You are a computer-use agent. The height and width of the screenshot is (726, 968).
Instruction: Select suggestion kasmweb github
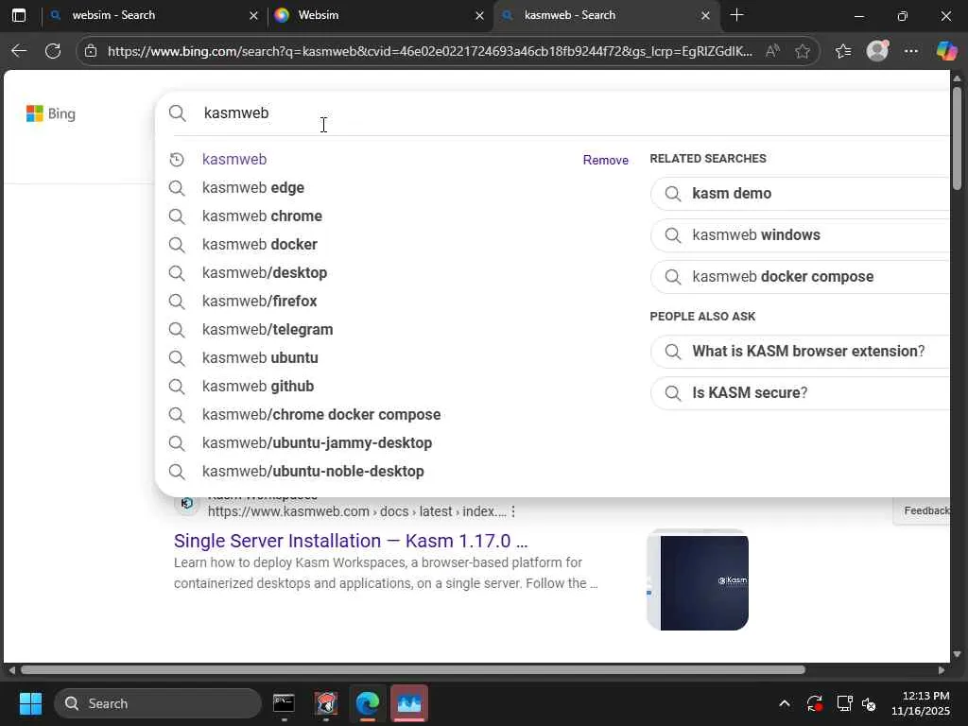[x=258, y=387]
